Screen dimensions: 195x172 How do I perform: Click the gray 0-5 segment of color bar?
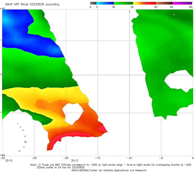(93, 3)
